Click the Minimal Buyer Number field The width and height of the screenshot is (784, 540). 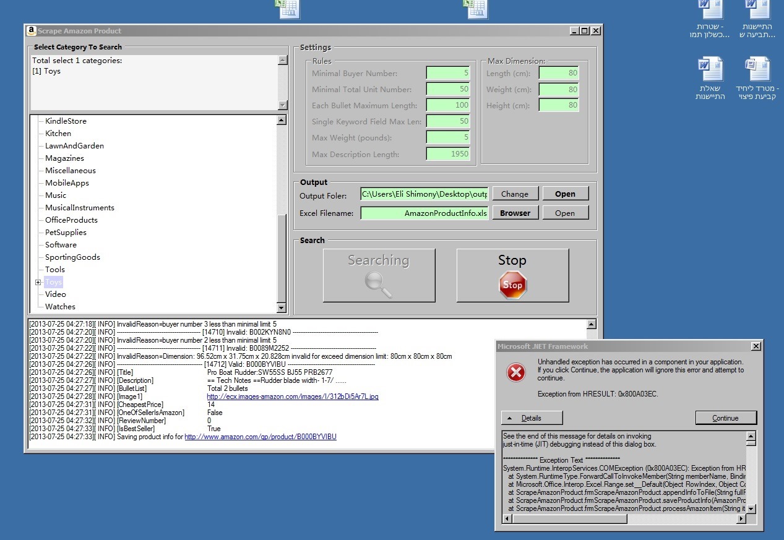coord(448,73)
